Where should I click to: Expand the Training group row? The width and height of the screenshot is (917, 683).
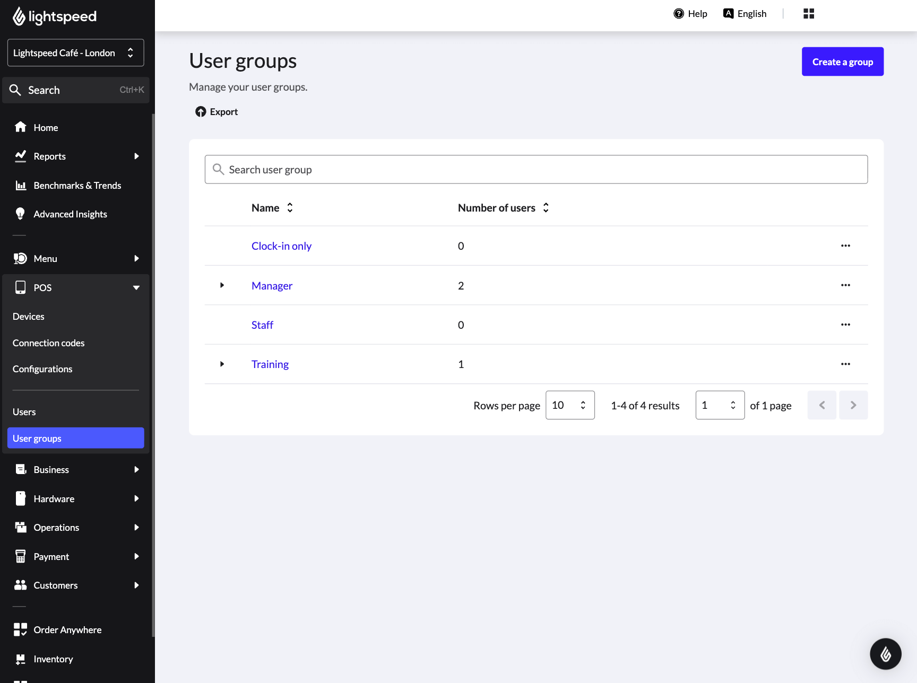point(222,364)
